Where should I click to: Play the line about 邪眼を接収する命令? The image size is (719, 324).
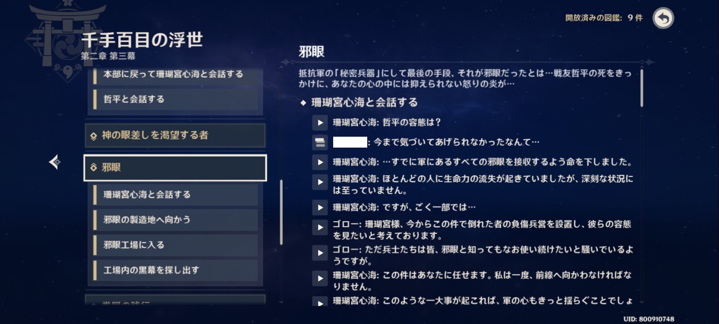[320, 162]
